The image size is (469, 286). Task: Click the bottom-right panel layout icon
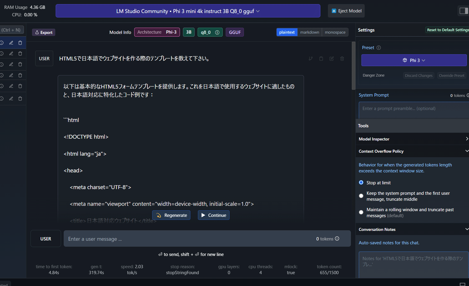462,284
